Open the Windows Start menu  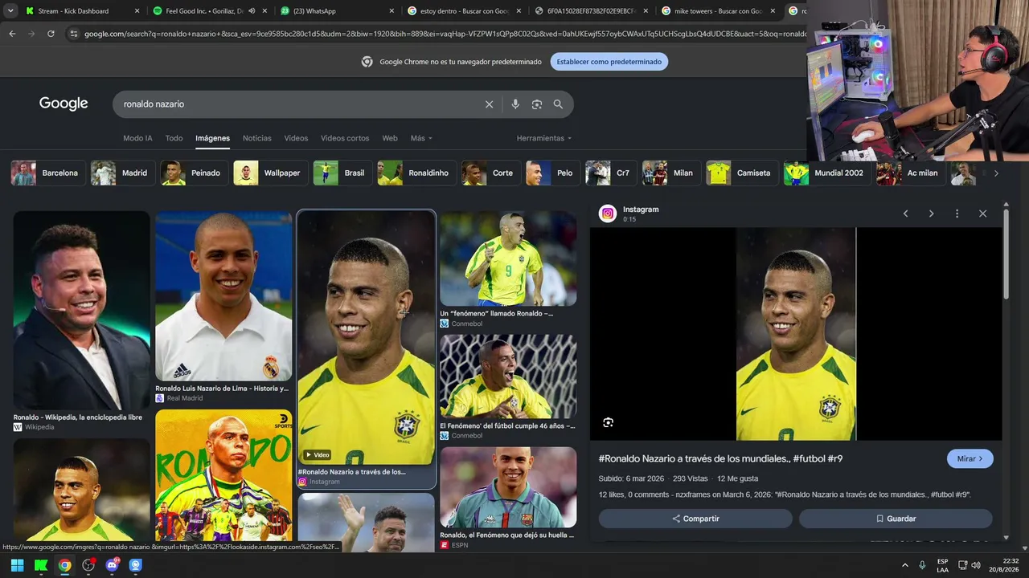[x=17, y=565]
